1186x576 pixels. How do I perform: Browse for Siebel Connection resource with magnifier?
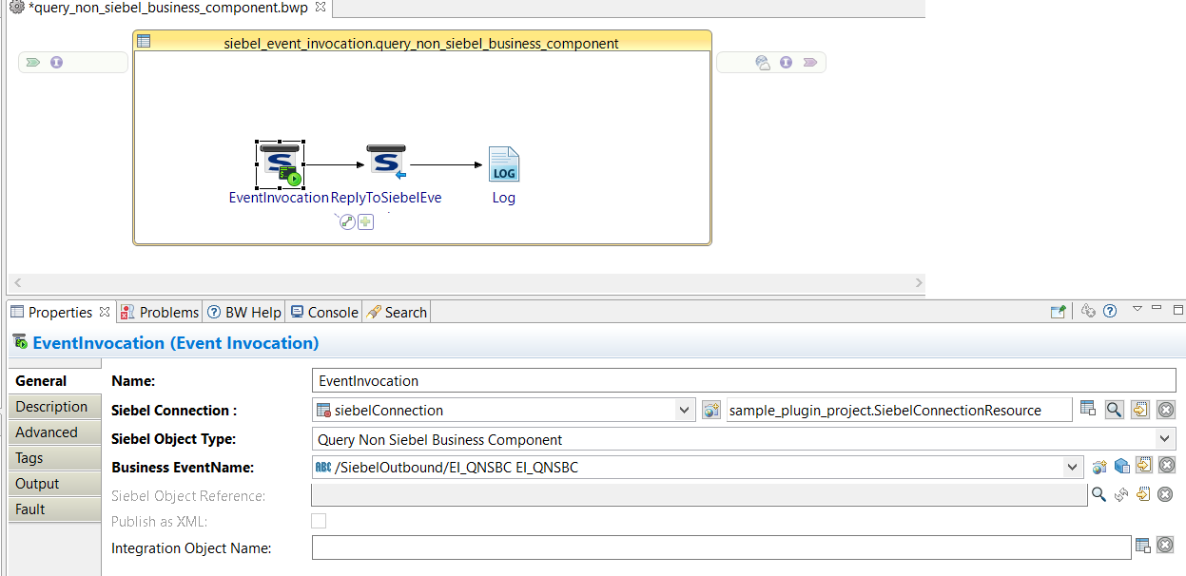click(x=1114, y=410)
